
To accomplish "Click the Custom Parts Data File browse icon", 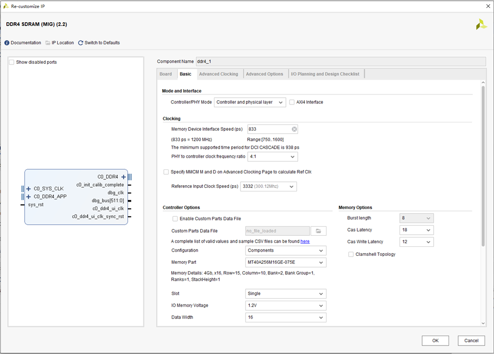I will (x=319, y=231).
